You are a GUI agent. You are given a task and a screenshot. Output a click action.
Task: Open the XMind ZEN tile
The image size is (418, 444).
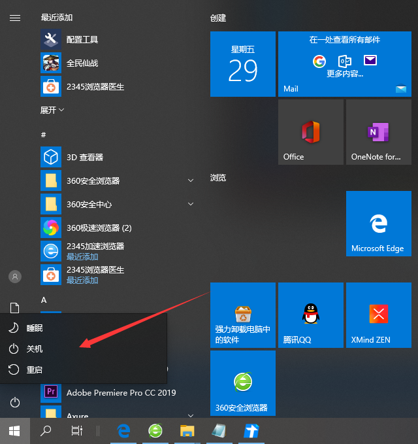[x=378, y=315]
